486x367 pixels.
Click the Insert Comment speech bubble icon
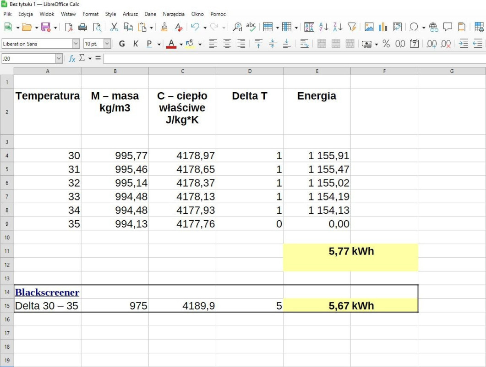[x=448, y=28]
